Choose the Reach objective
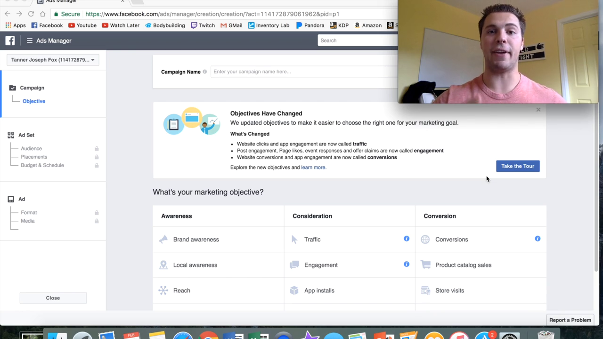Viewport: 603px width, 339px height. (x=218, y=291)
